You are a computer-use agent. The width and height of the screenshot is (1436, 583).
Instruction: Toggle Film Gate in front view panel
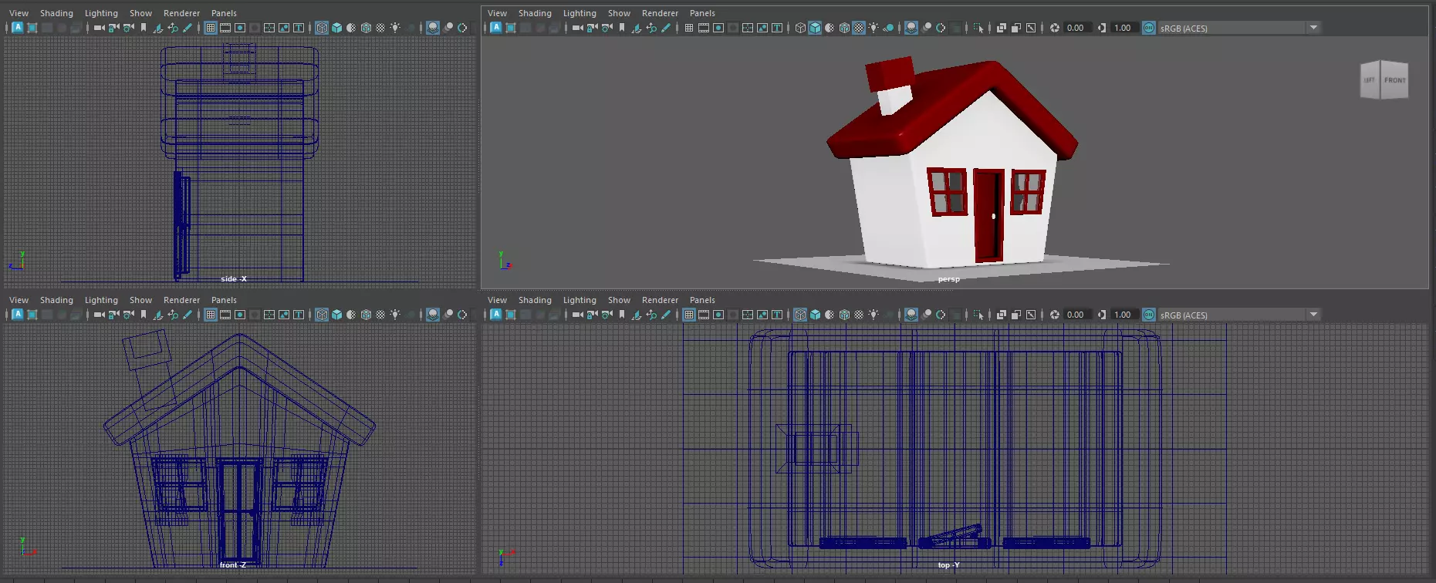pos(225,315)
